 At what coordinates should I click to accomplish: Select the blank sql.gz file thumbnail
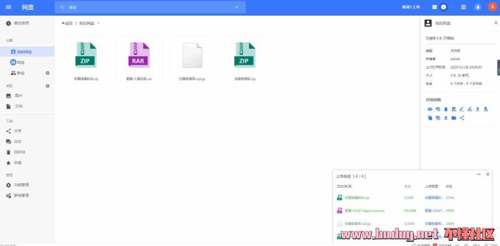(192, 55)
